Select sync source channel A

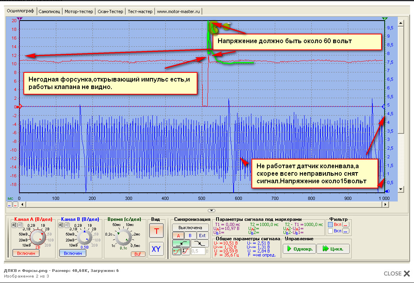(x=178, y=236)
